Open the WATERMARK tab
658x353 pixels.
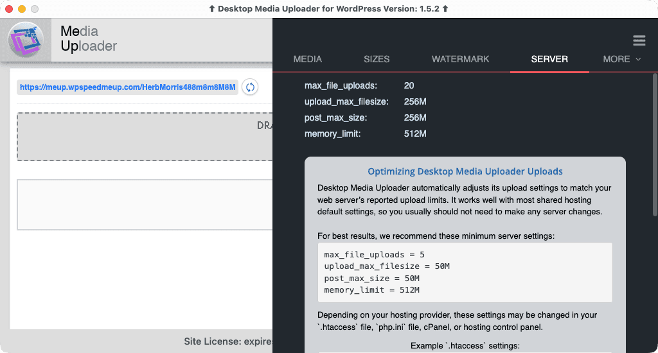pyautogui.click(x=460, y=59)
